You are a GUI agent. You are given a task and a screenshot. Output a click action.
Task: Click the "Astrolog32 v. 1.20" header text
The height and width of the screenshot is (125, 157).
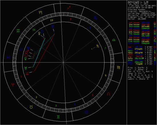click(x=138, y=2)
